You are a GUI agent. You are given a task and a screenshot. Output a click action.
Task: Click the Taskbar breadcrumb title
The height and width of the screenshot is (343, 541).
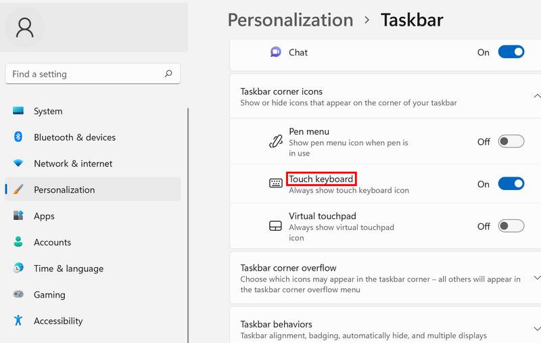tap(412, 20)
